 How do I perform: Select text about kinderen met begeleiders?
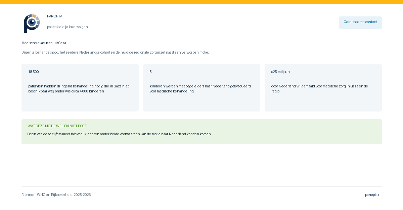pyautogui.click(x=200, y=88)
